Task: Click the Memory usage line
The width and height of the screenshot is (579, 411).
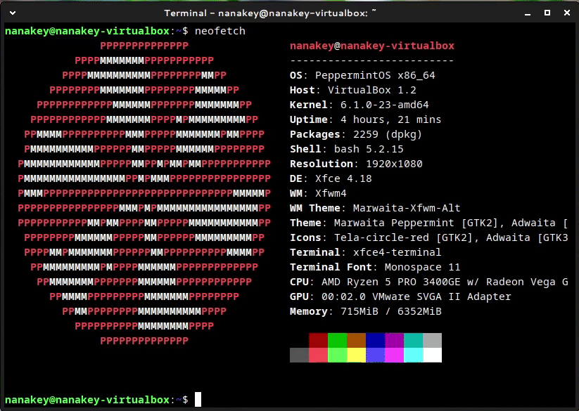Action: click(x=367, y=311)
